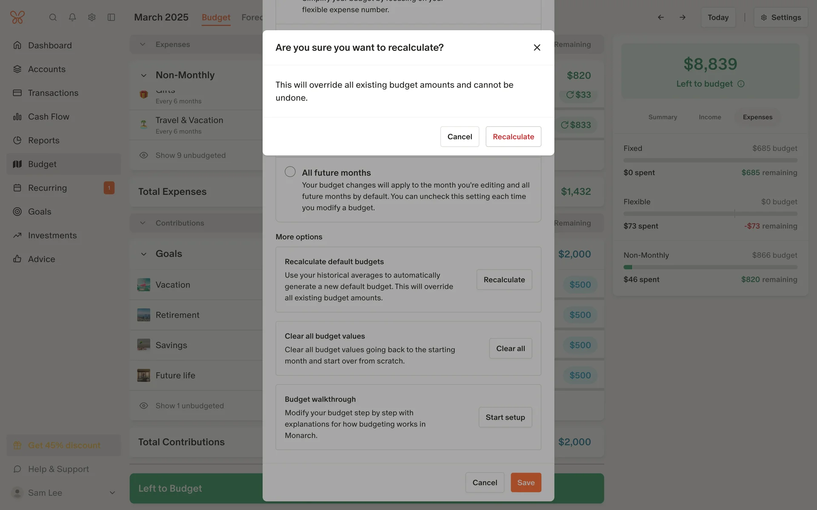Select the All future months radio option

[290, 172]
